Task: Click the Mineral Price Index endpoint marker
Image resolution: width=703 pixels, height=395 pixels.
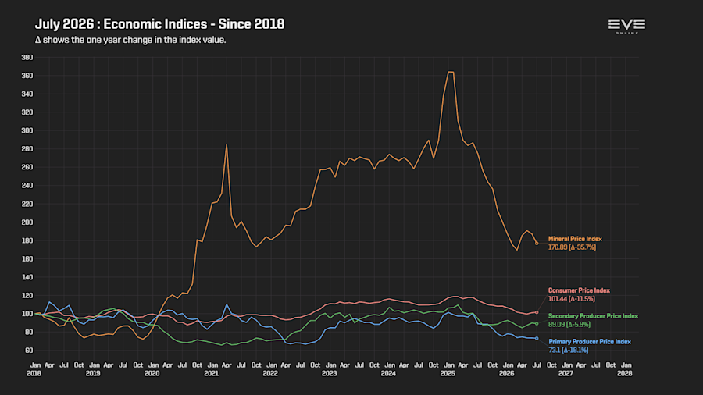Action: pos(537,244)
